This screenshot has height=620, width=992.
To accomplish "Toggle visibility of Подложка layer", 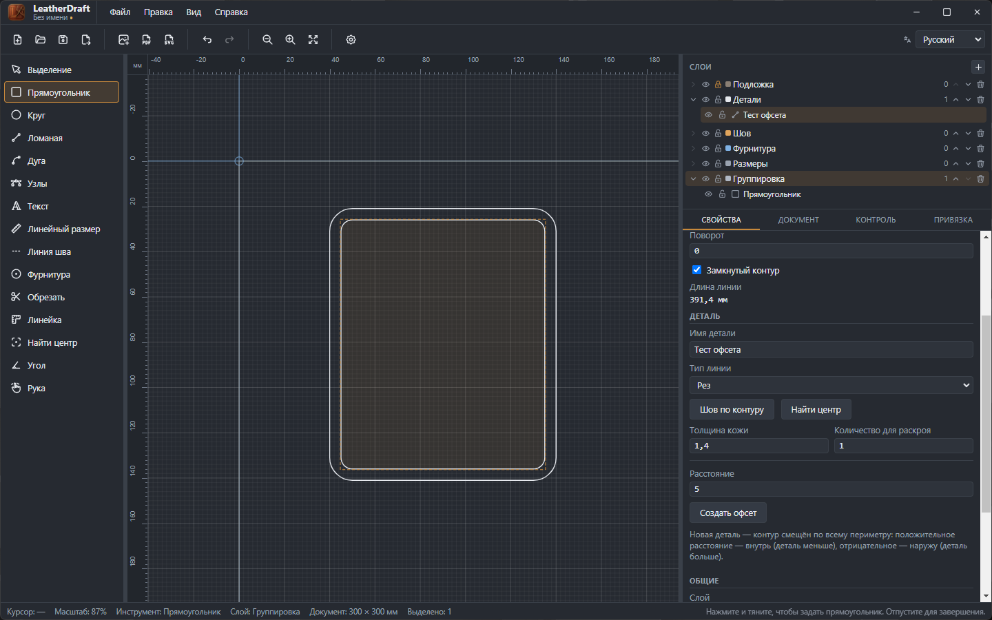I will pyautogui.click(x=705, y=85).
